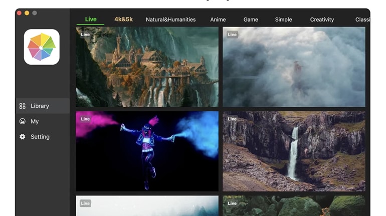Select the rocky cliff waterfall wallpaper
Image resolution: width=386 pixels, height=216 pixels.
tap(294, 151)
